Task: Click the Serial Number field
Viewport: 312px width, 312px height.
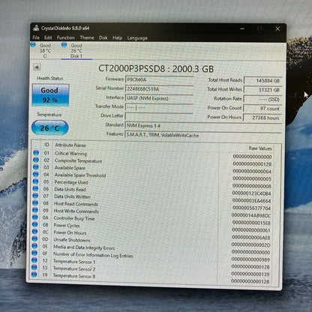Action: tap(159, 89)
